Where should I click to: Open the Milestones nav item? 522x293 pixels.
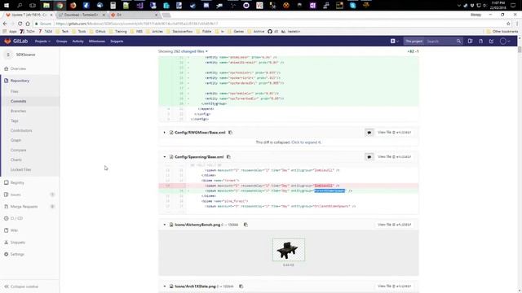(x=97, y=42)
